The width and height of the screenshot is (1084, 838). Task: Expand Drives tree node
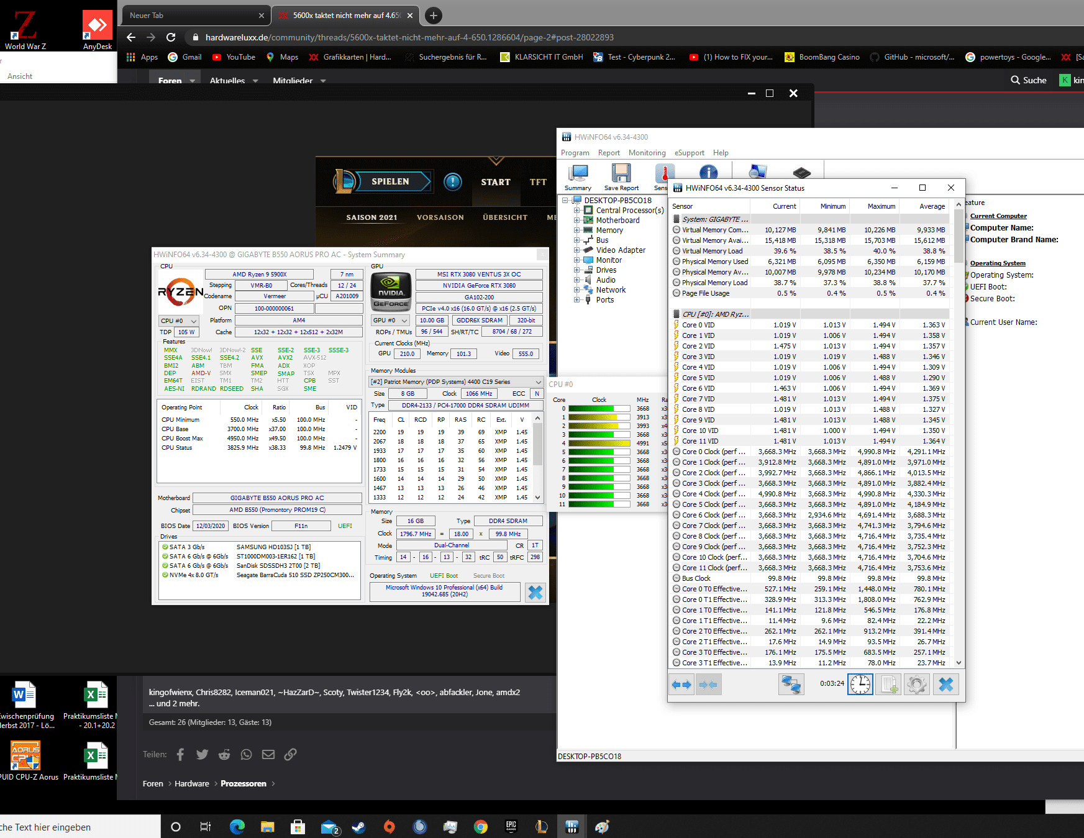click(576, 270)
